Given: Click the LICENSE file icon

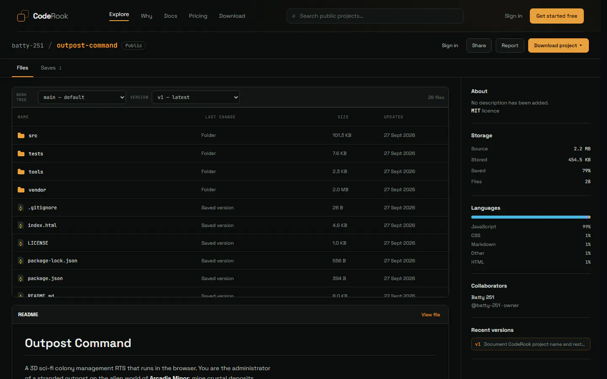Looking at the screenshot, I should click(x=21, y=243).
